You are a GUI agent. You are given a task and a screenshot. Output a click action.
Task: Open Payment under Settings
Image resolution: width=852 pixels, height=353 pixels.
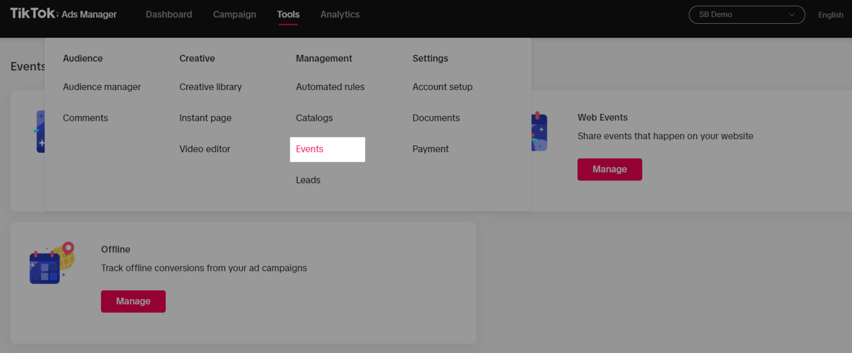click(430, 149)
